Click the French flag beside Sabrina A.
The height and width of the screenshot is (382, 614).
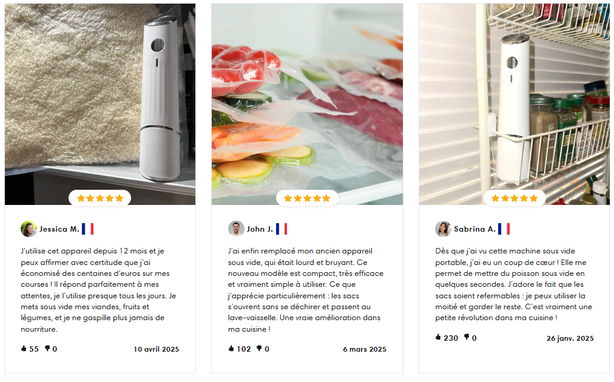tap(504, 229)
